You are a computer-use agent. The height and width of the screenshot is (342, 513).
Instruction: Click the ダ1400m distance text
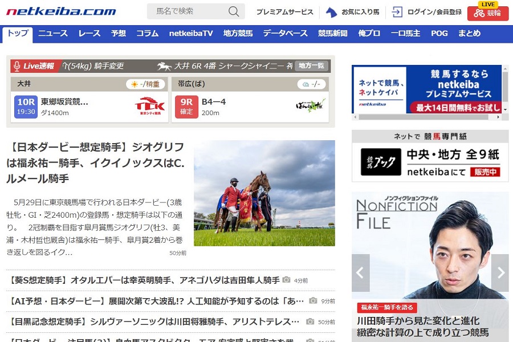pos(55,113)
